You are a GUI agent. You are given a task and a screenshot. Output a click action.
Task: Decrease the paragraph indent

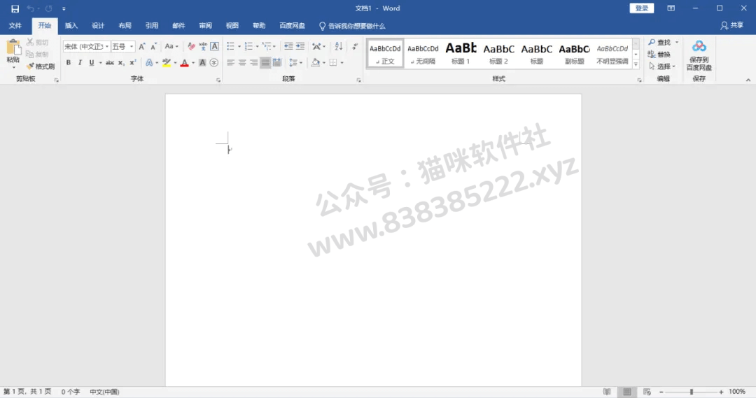[288, 47]
